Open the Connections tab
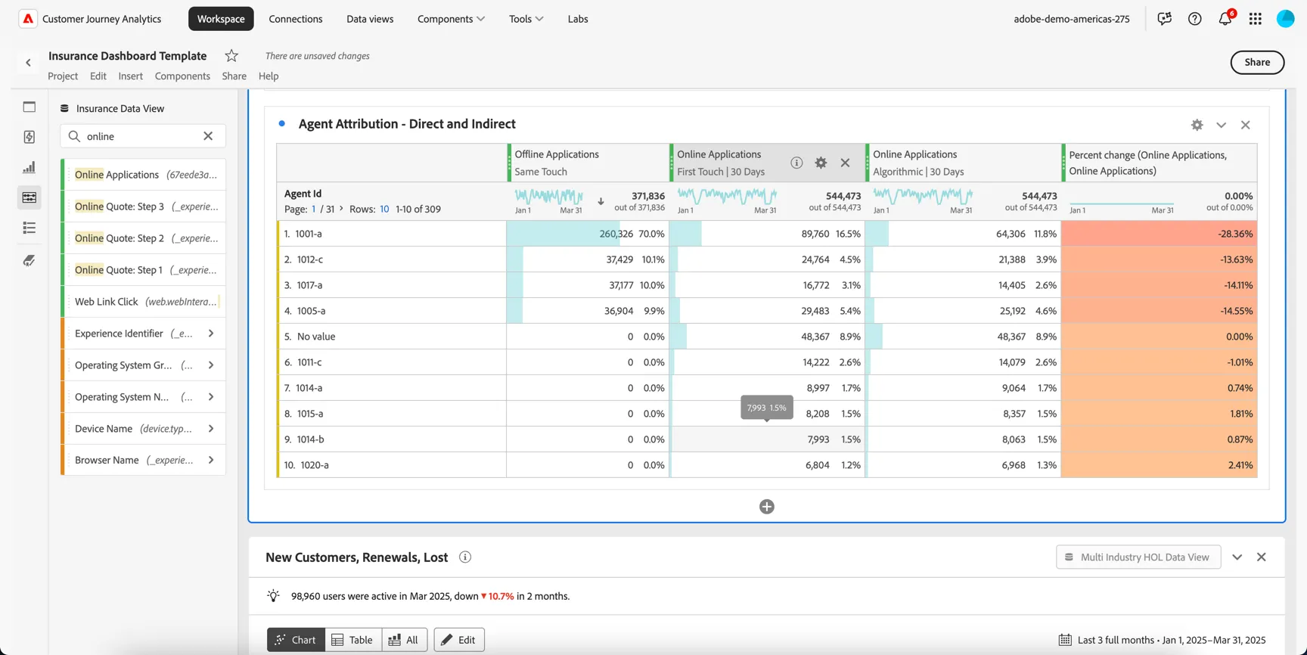Image resolution: width=1307 pixels, height=655 pixels. click(x=296, y=19)
